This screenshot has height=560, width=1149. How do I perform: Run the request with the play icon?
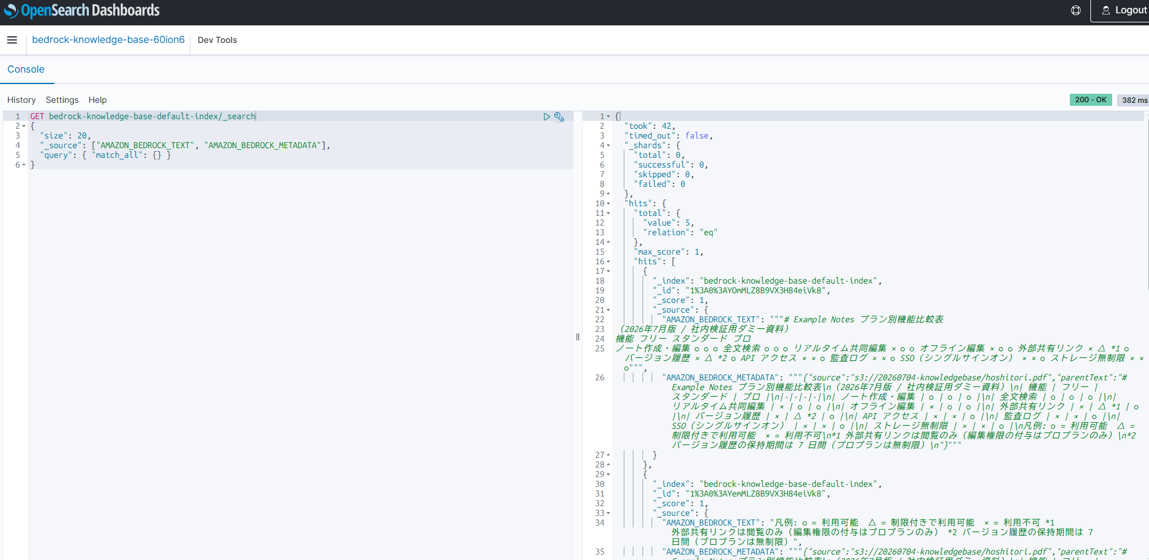pyautogui.click(x=546, y=117)
